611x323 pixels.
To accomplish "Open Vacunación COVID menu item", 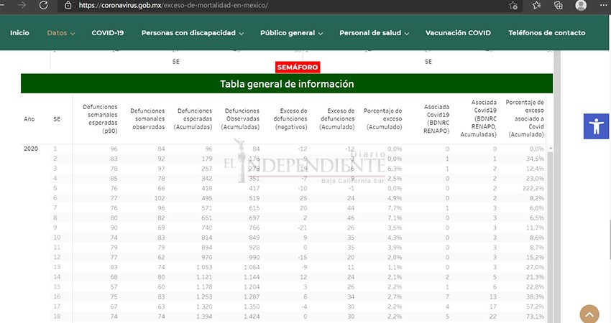I will (x=458, y=33).
